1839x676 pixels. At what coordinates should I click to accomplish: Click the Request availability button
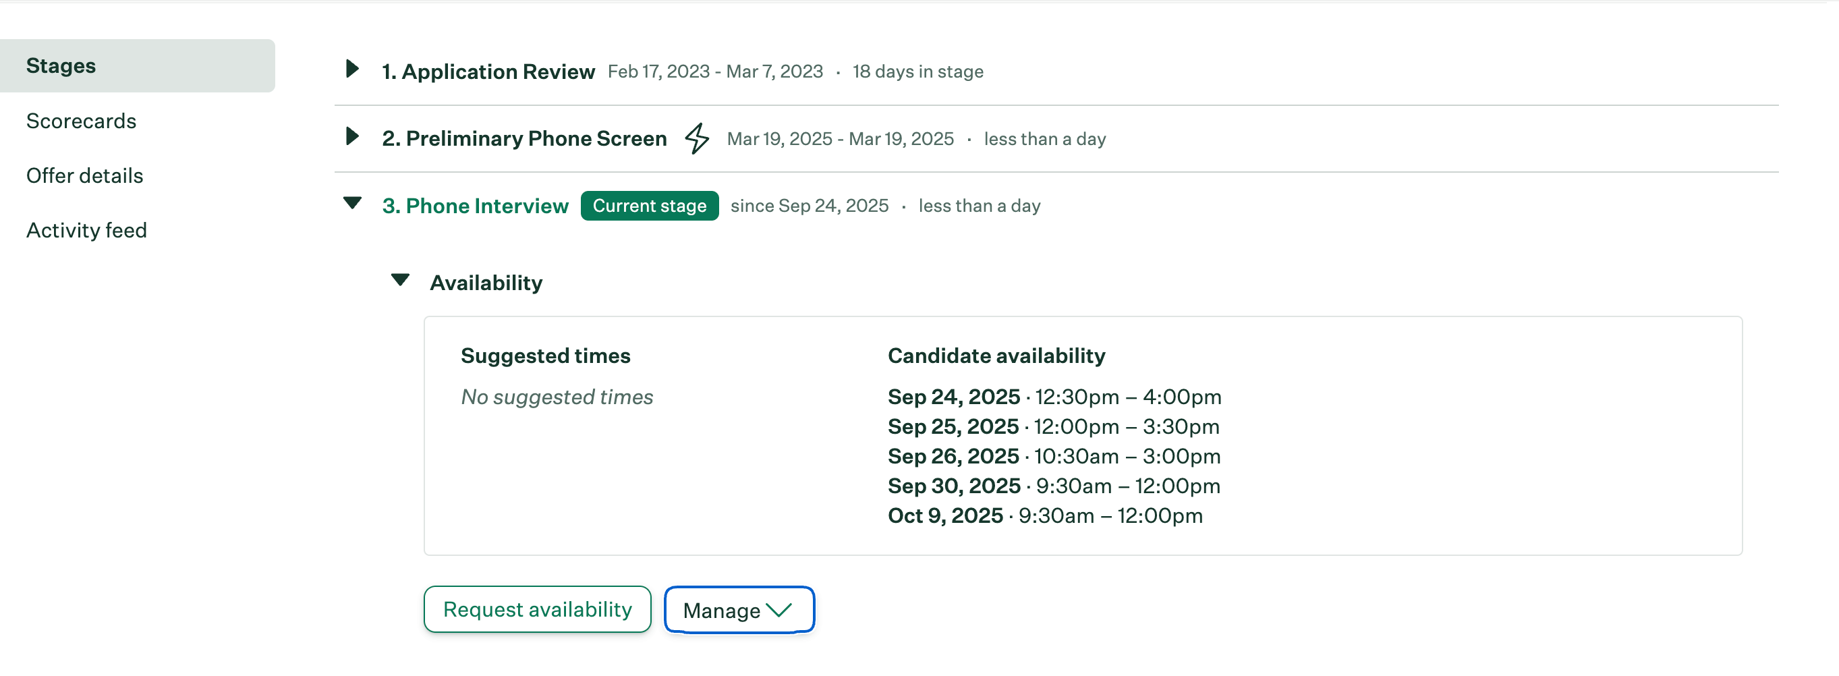(x=537, y=609)
